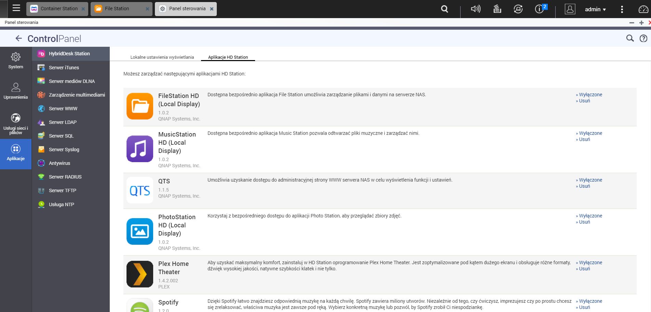The width and height of the screenshot is (651, 312).
Task: Click the user profile icon
Action: pos(570,9)
